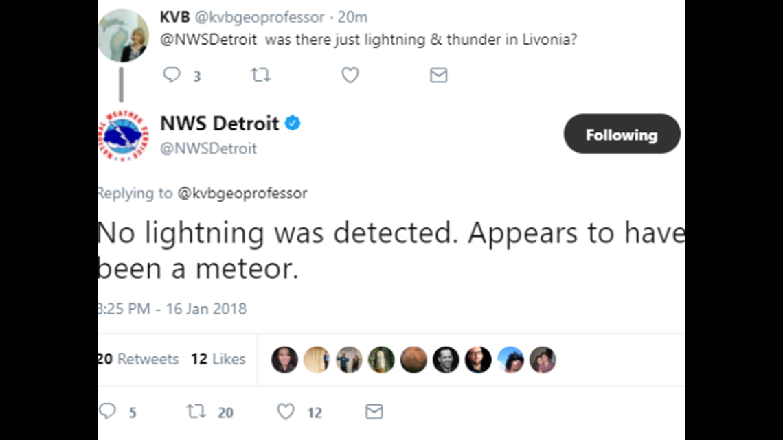Open the NWS Detroit logo avatar
The image size is (783, 440).
(123, 135)
